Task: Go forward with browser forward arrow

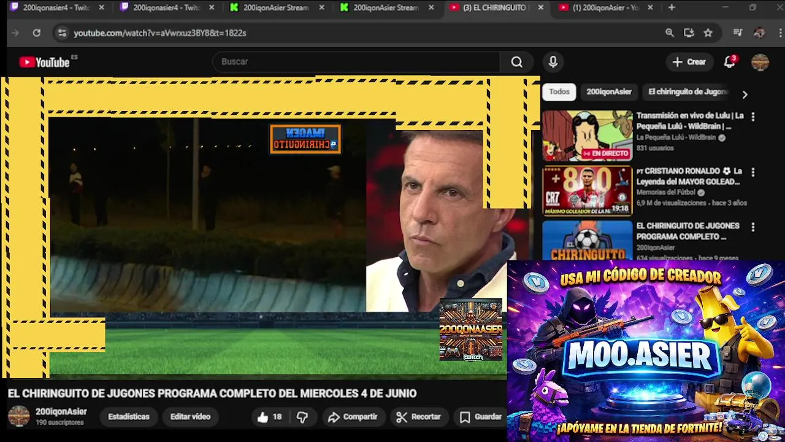Action: pyautogui.click(x=15, y=33)
